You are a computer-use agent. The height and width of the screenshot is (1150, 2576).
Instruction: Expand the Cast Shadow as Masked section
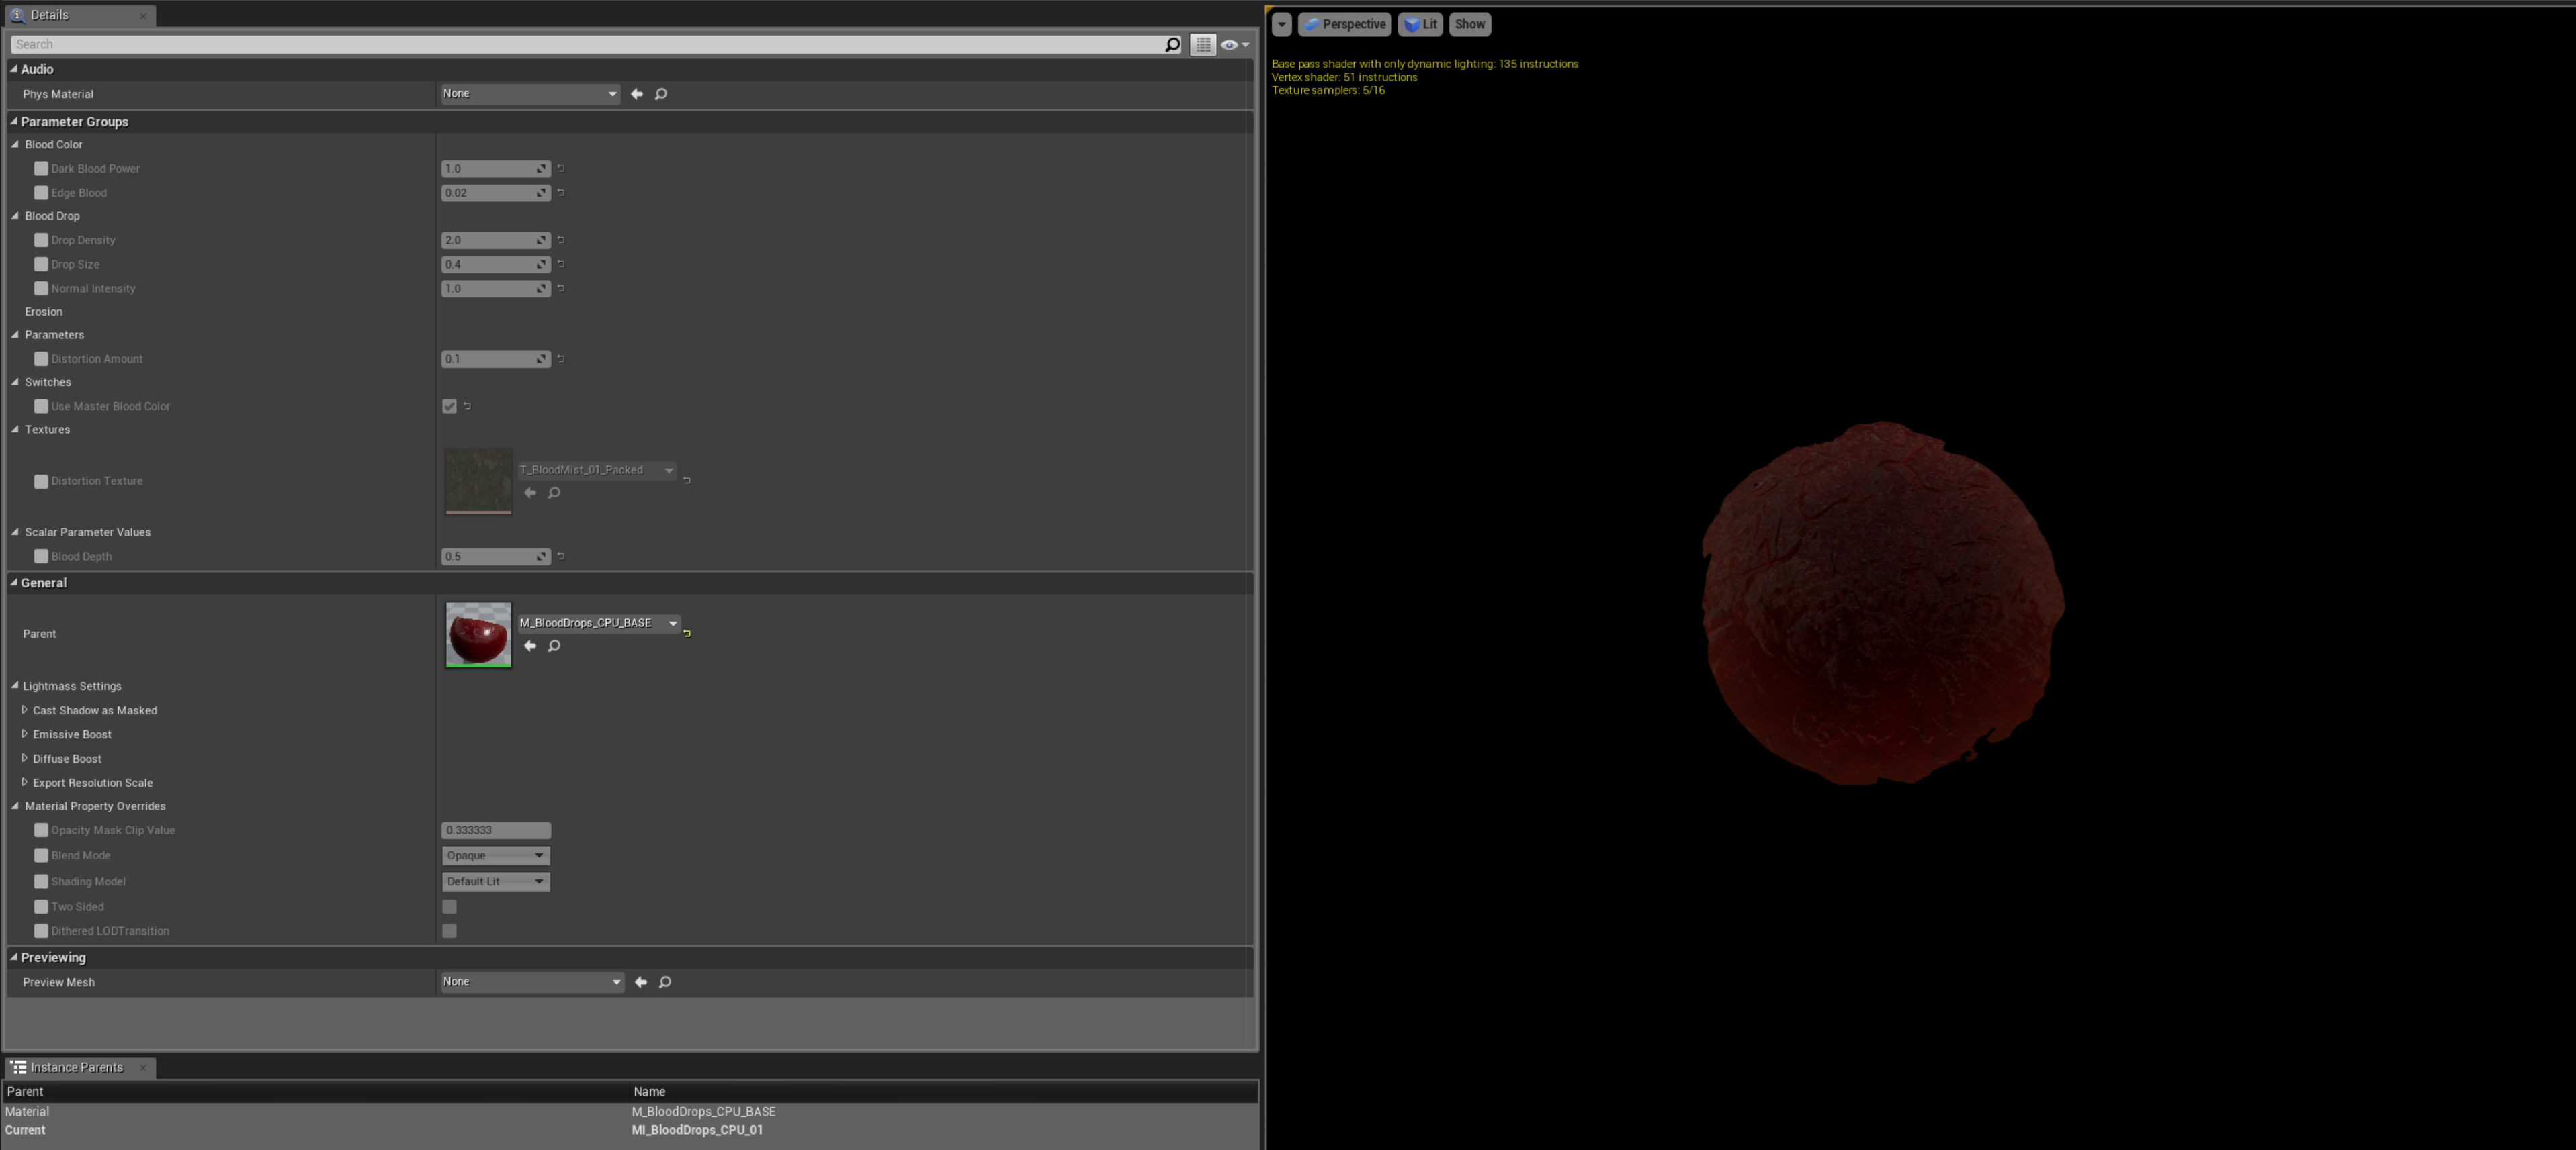point(25,710)
